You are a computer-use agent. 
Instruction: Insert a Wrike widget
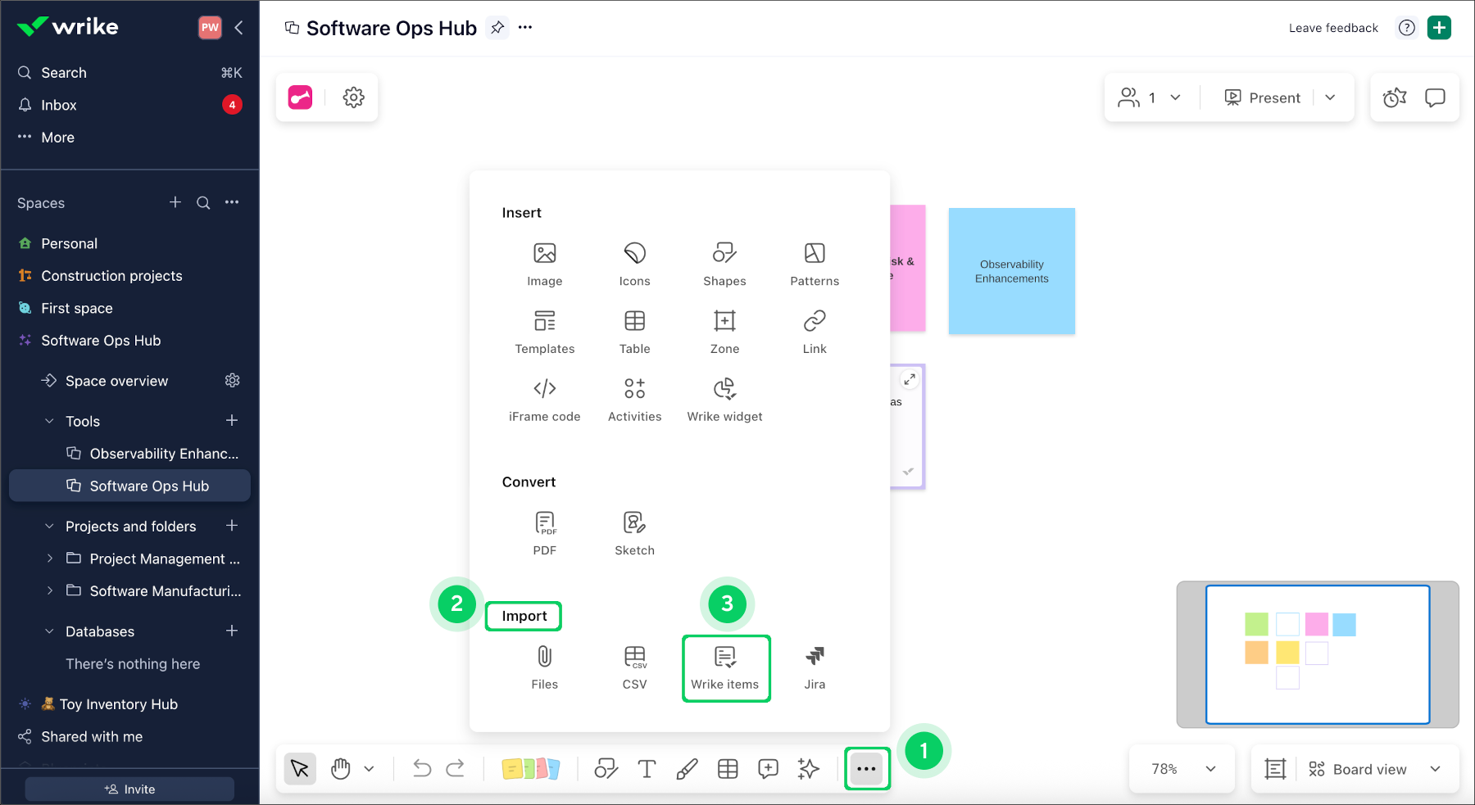(x=725, y=400)
